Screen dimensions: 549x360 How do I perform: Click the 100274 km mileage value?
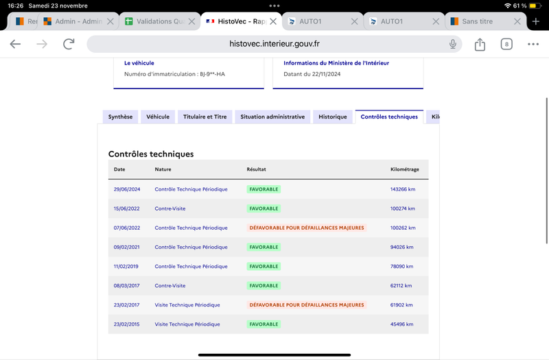[x=403, y=208]
